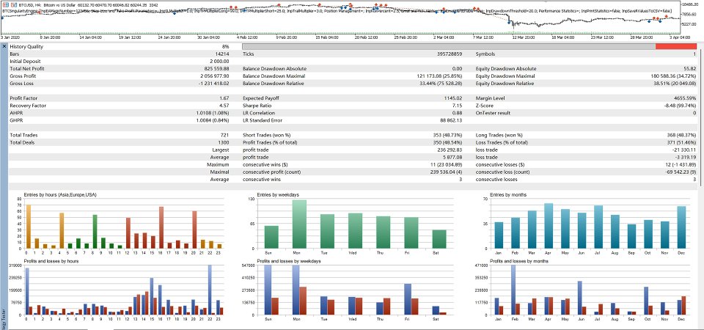Viewport: 704px width, 330px height.
Task: Close the Strategy Tester report panel
Action: pyautogui.click(x=4, y=46)
